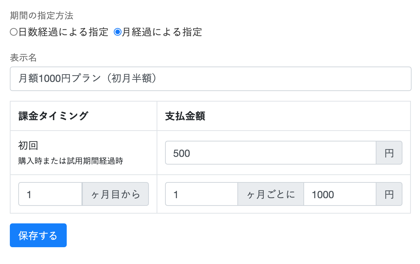Click the ヶ月ごとに addon label

tap(271, 194)
